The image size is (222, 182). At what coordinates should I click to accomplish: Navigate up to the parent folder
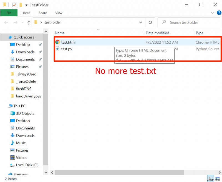29,22
